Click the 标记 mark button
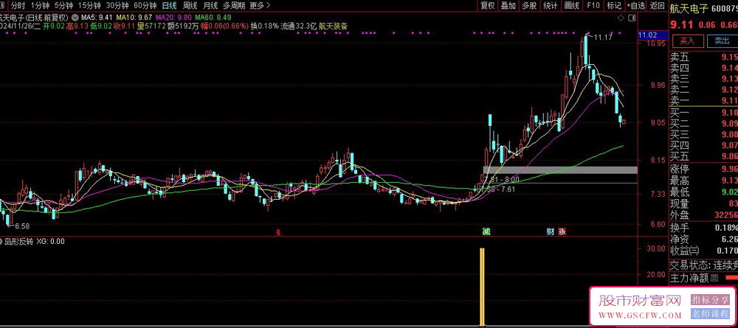738x328 pixels. 614,6
